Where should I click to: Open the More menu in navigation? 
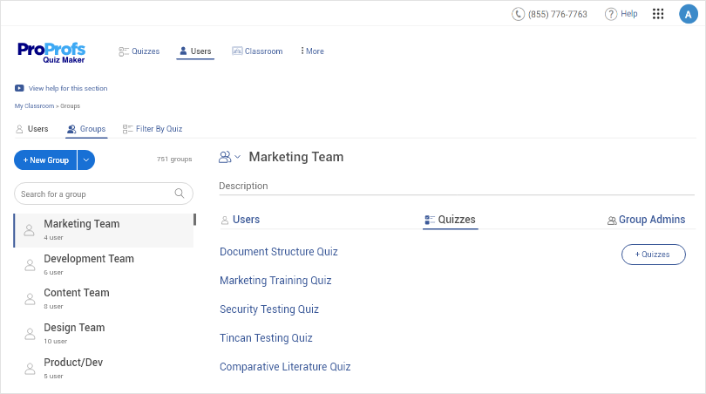[312, 51]
